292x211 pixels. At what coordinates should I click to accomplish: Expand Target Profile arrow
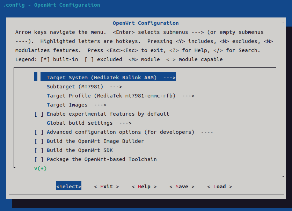(188, 96)
